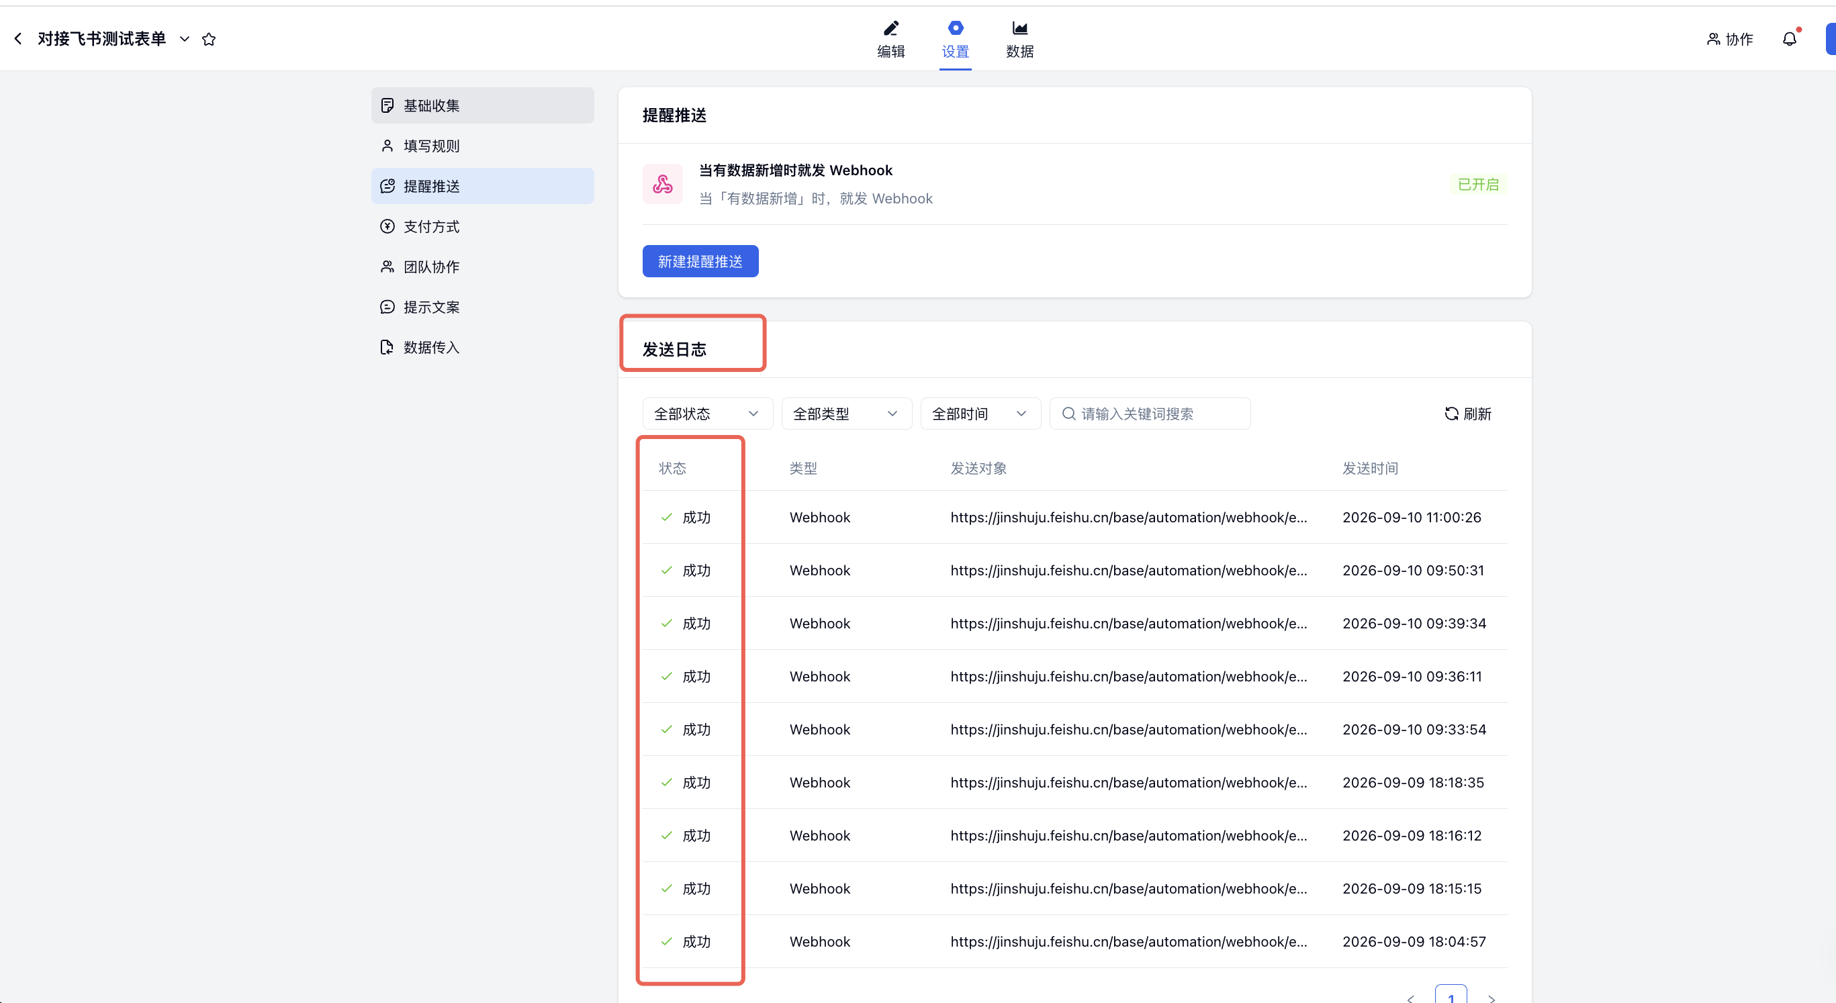Expand the form title dropdown chevron
The width and height of the screenshot is (1836, 1003).
185,39
